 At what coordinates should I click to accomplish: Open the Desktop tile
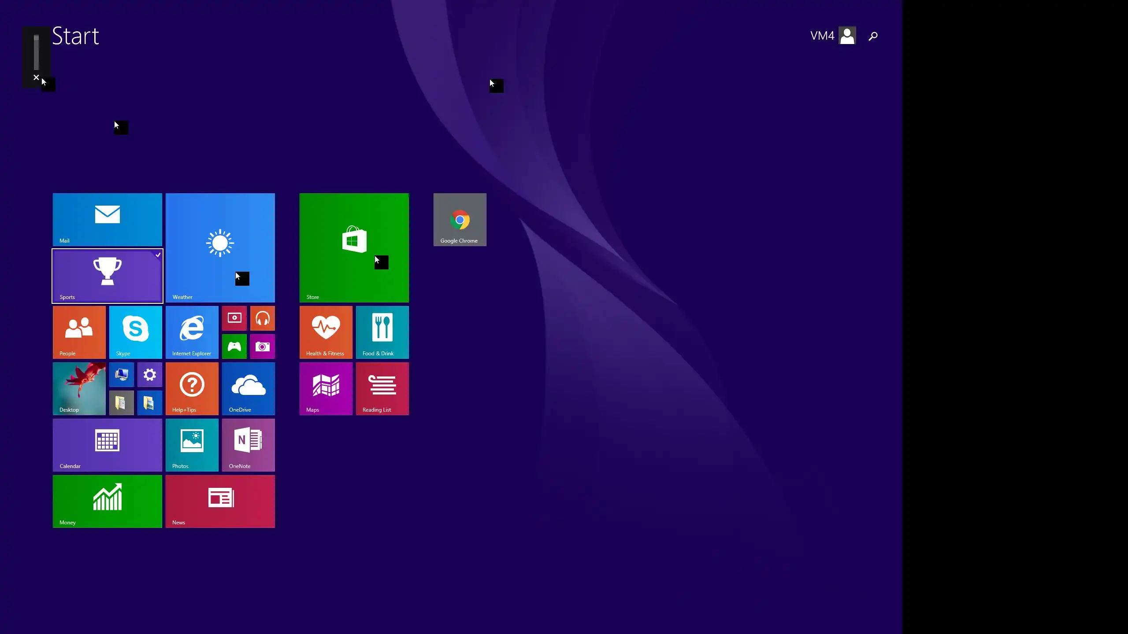(x=79, y=388)
